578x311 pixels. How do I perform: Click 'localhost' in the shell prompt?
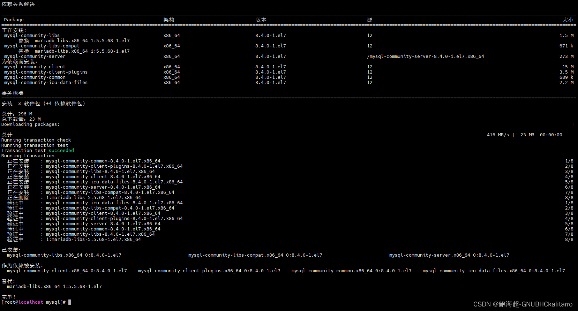(x=31, y=302)
